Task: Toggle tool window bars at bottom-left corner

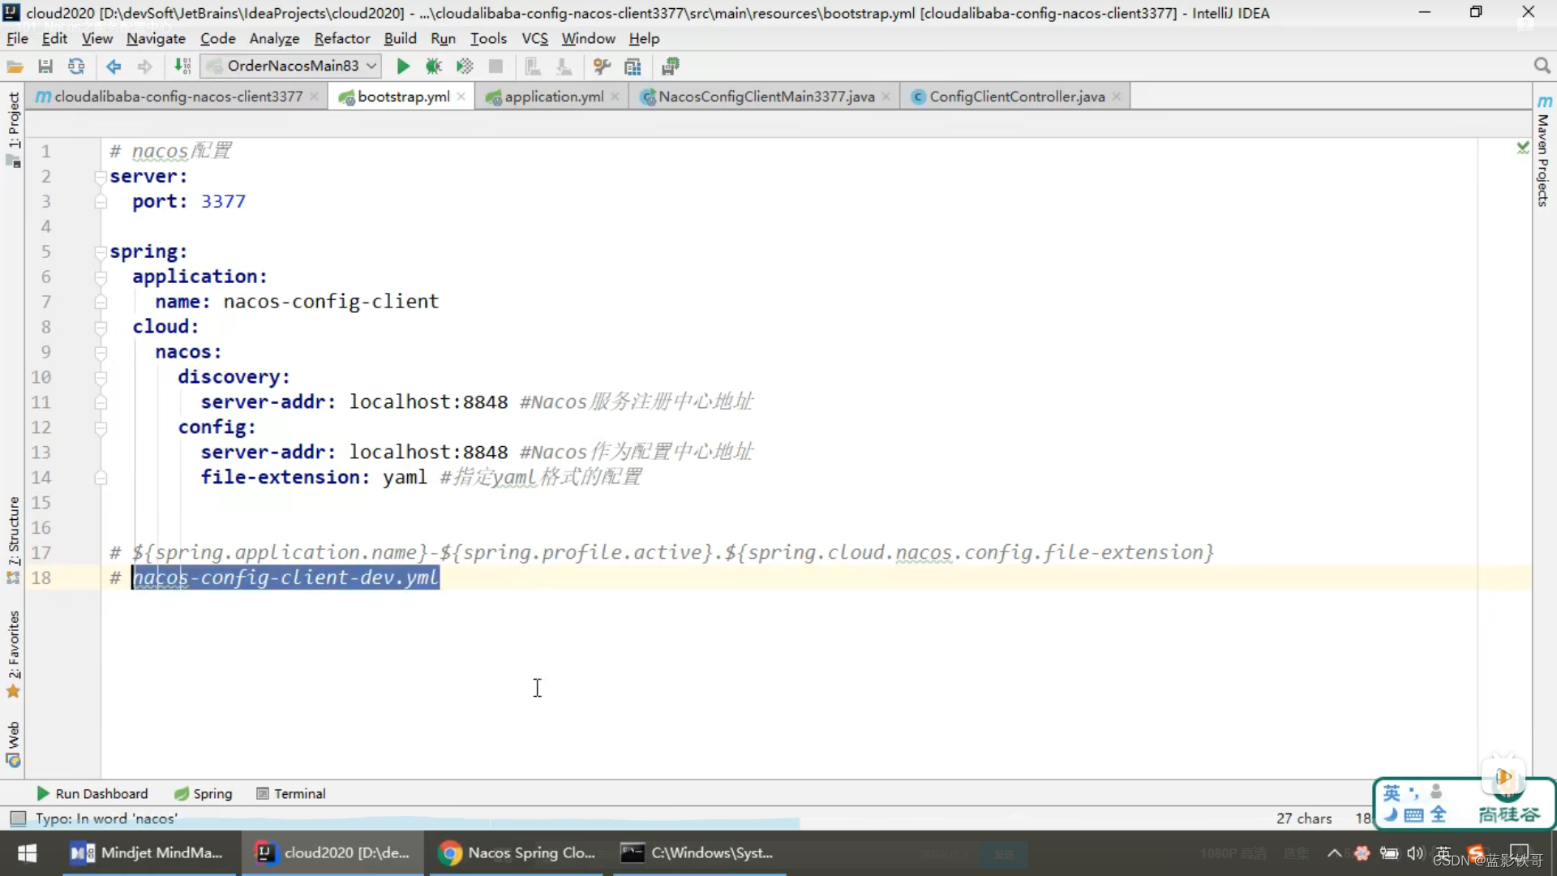Action: (18, 818)
